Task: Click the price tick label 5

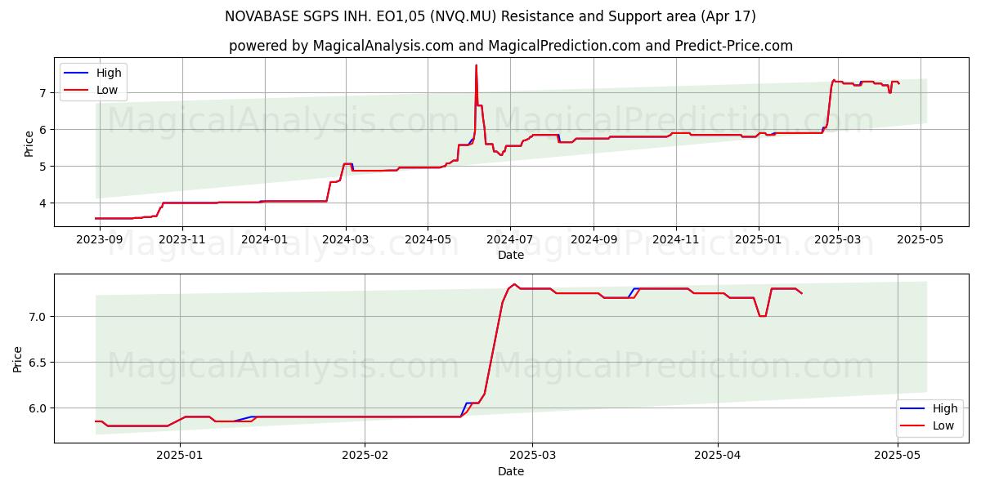Action: (x=44, y=167)
